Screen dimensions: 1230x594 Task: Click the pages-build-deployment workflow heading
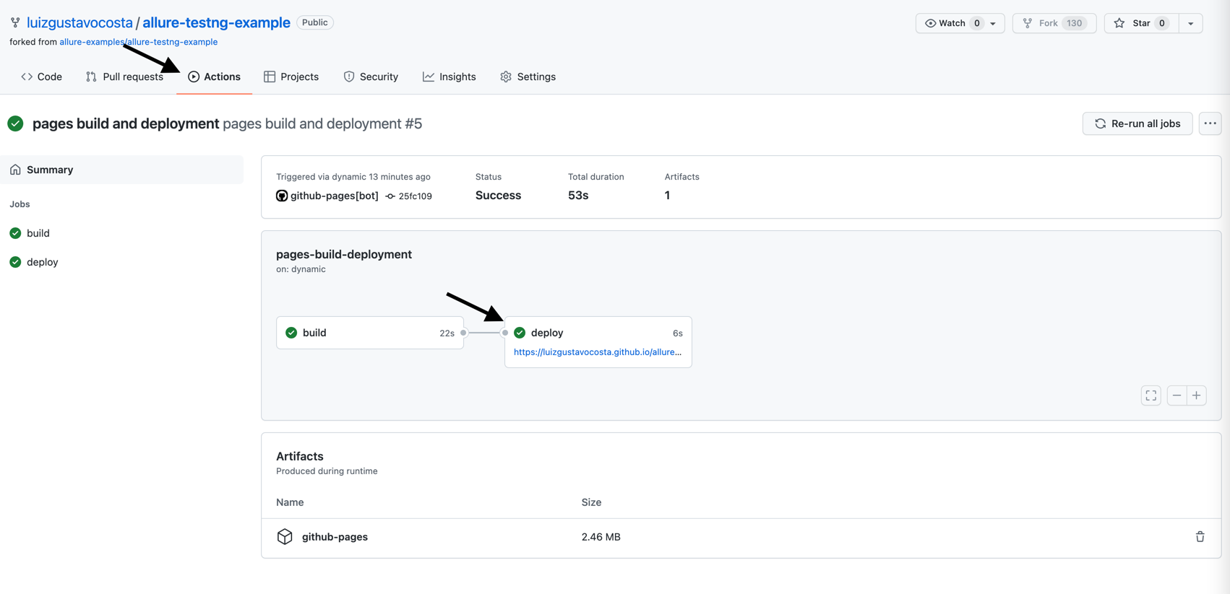344,254
